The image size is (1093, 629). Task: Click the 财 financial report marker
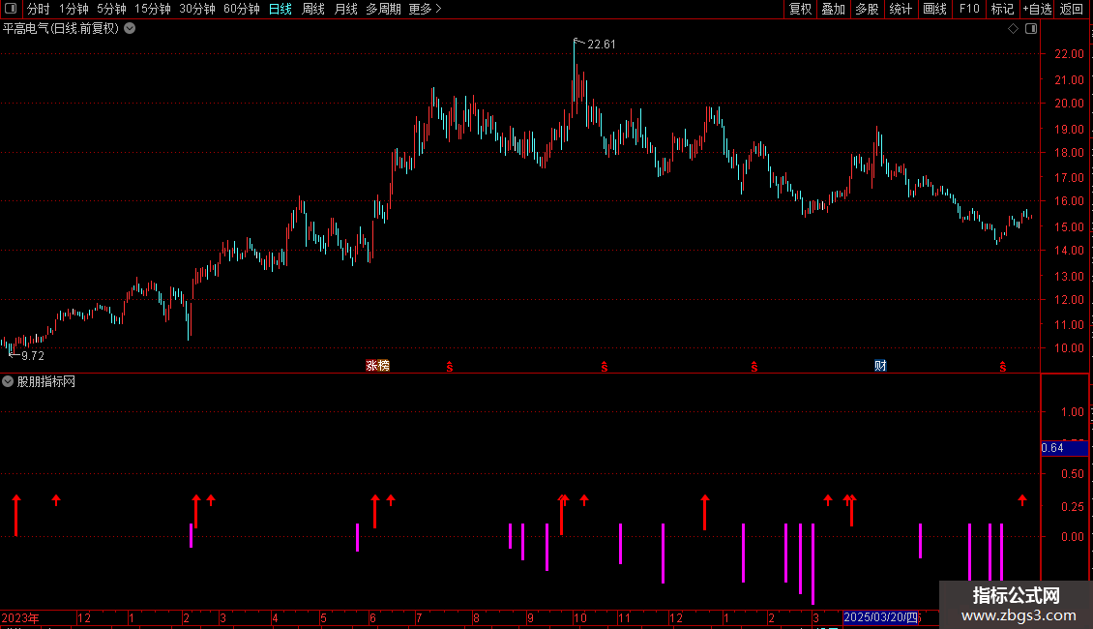(880, 366)
